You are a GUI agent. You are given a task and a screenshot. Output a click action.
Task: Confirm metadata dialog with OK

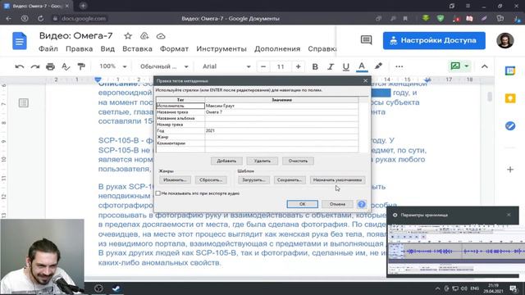click(x=303, y=204)
